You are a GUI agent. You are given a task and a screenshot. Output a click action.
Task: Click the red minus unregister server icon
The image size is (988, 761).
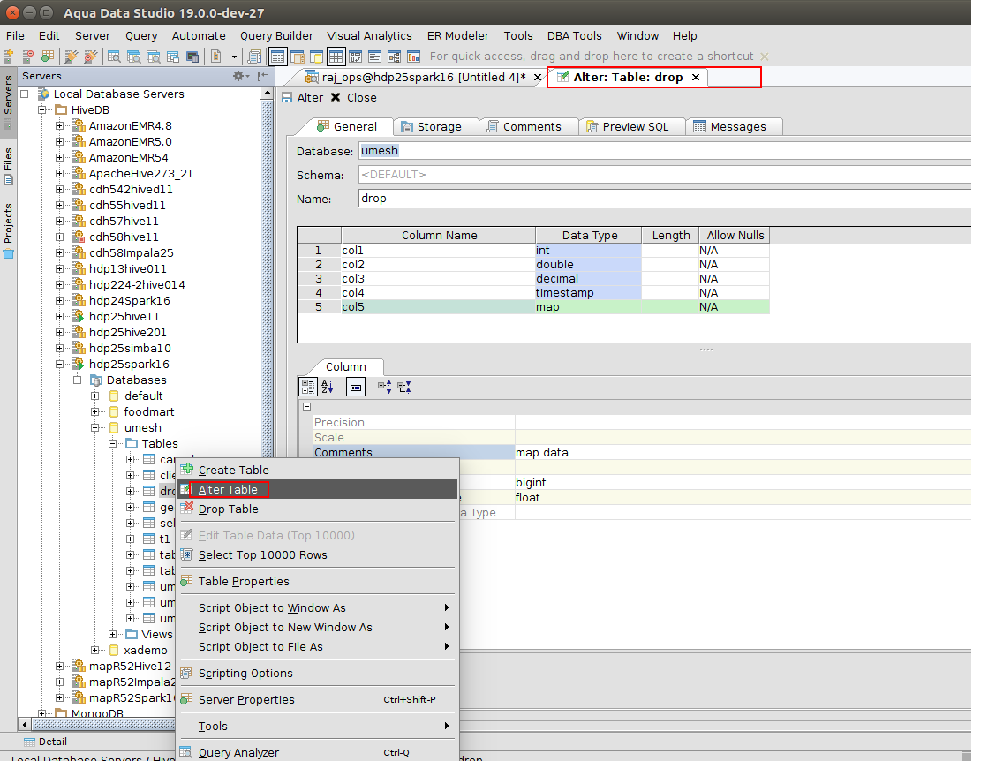coord(27,57)
